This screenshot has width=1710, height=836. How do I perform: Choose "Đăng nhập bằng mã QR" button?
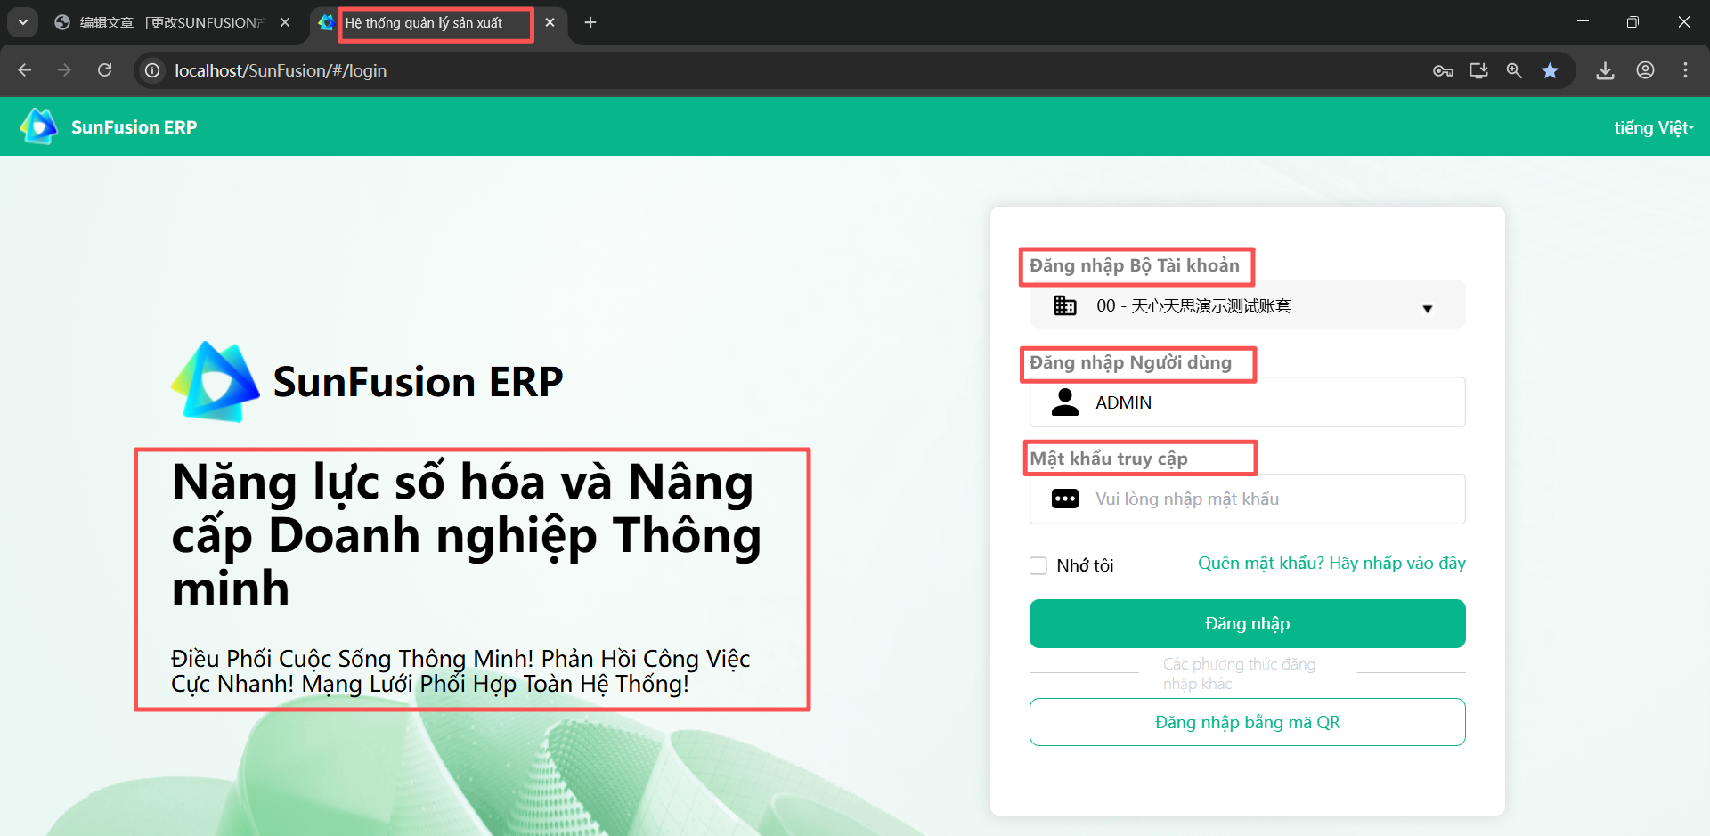pyautogui.click(x=1247, y=722)
